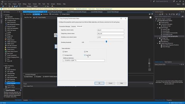Image resolution: width=185 pixels, height=104 pixels.
Task: Select the OLE DB Command icon
Action: [x=6, y=46]
